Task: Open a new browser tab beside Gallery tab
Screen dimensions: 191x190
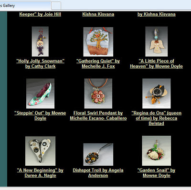Action: point(56,6)
